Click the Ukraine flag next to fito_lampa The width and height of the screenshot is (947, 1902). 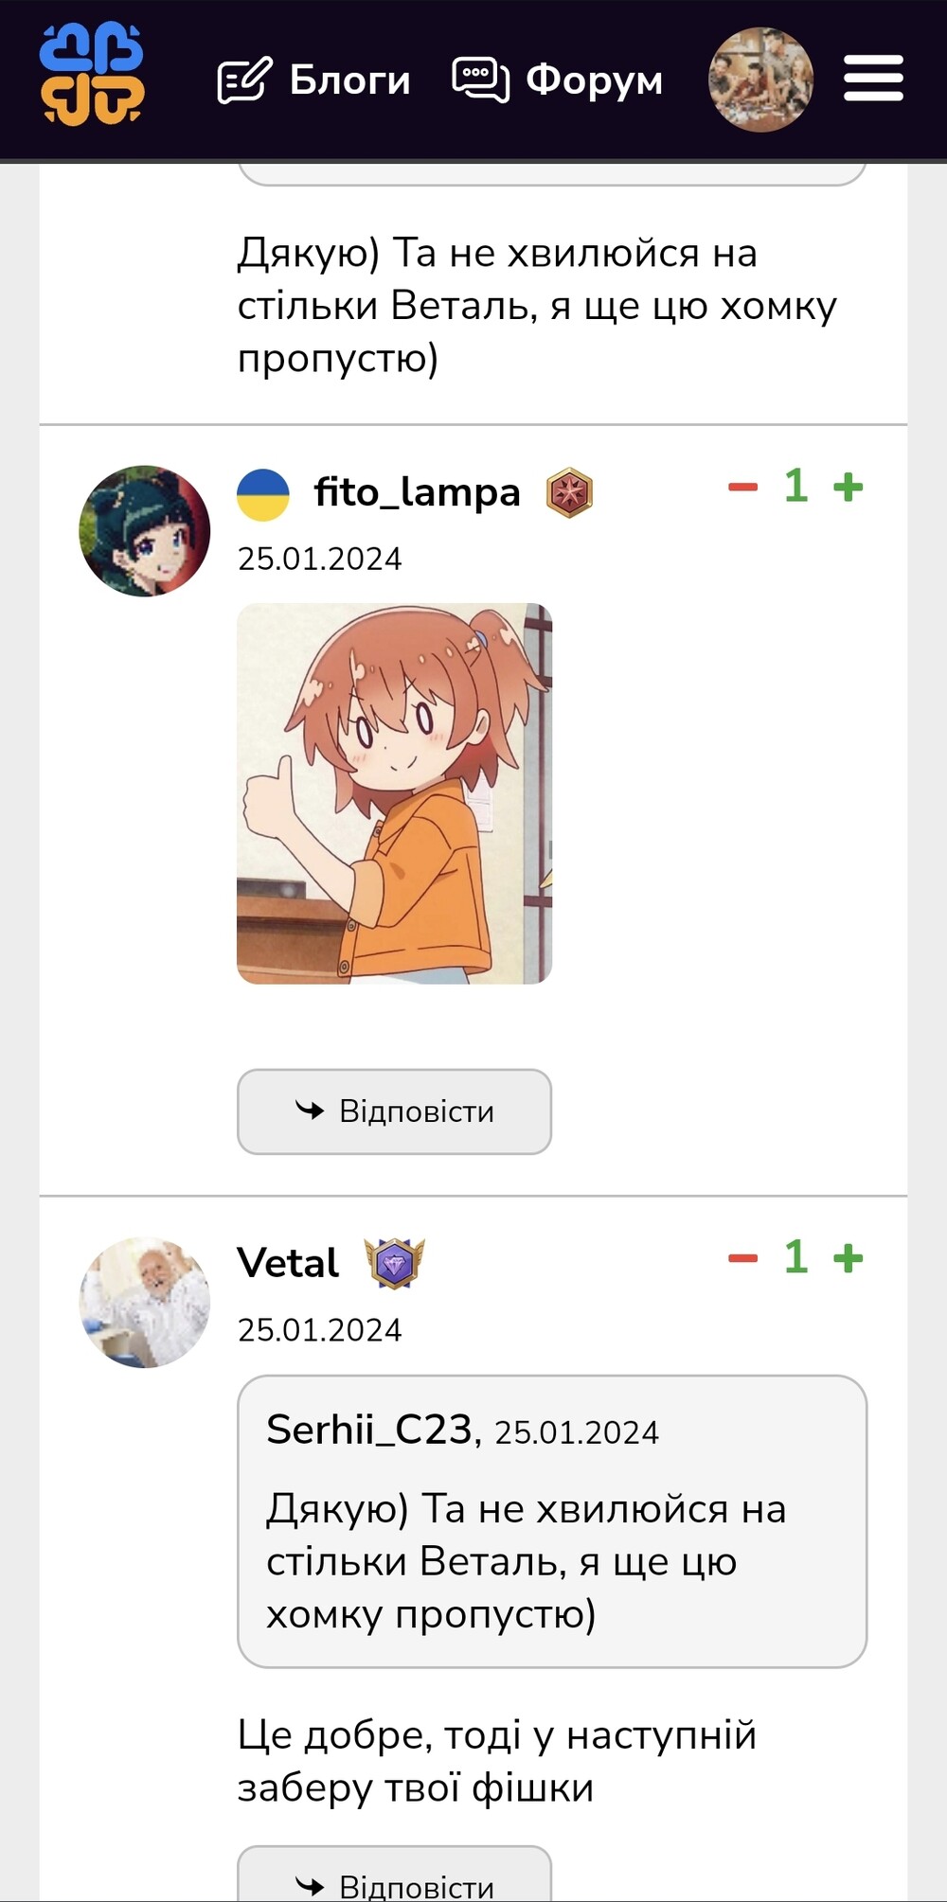tap(262, 494)
